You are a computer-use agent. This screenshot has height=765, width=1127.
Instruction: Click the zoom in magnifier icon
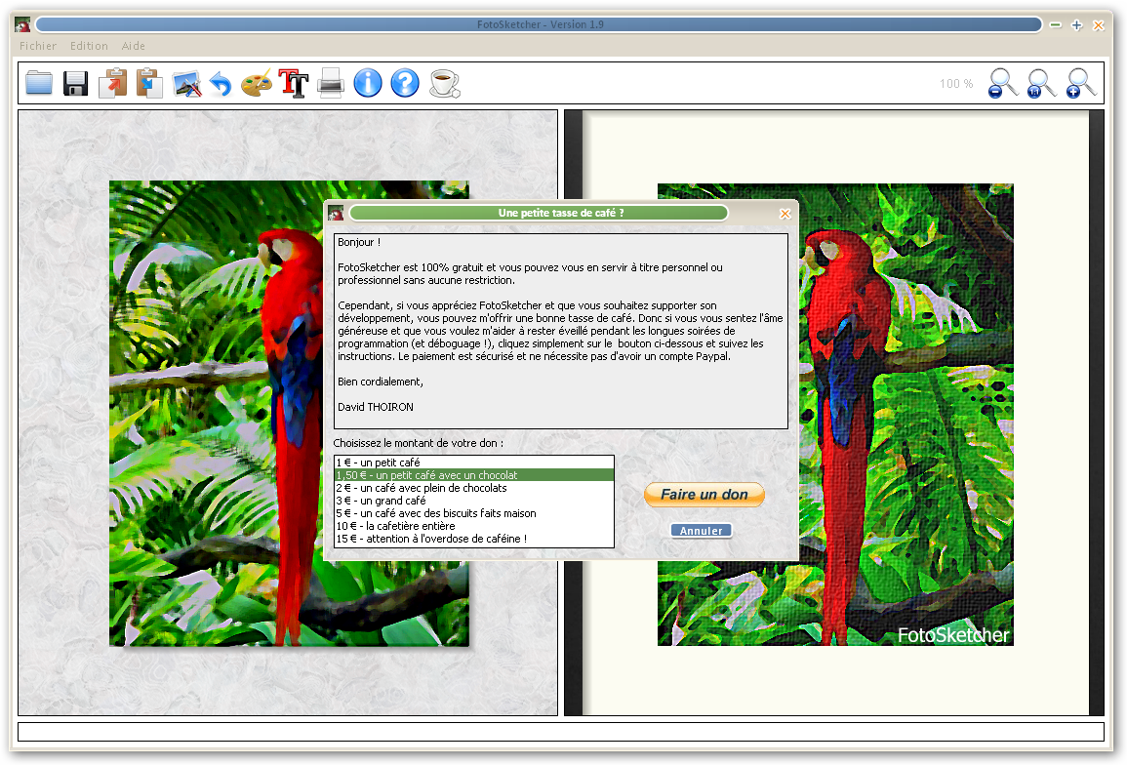(x=1080, y=83)
